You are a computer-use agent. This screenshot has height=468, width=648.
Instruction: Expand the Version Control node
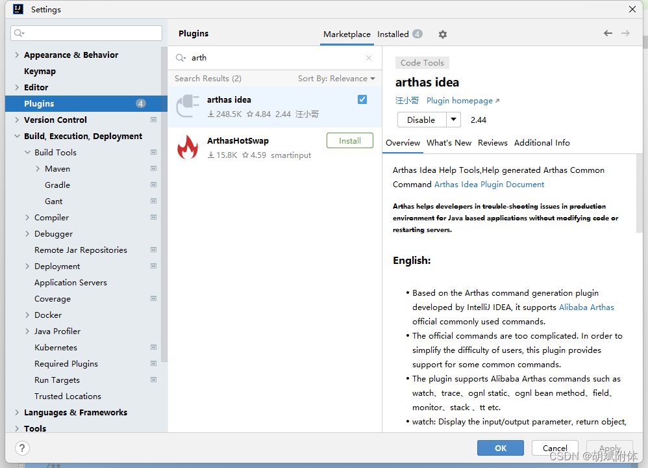[17, 120]
